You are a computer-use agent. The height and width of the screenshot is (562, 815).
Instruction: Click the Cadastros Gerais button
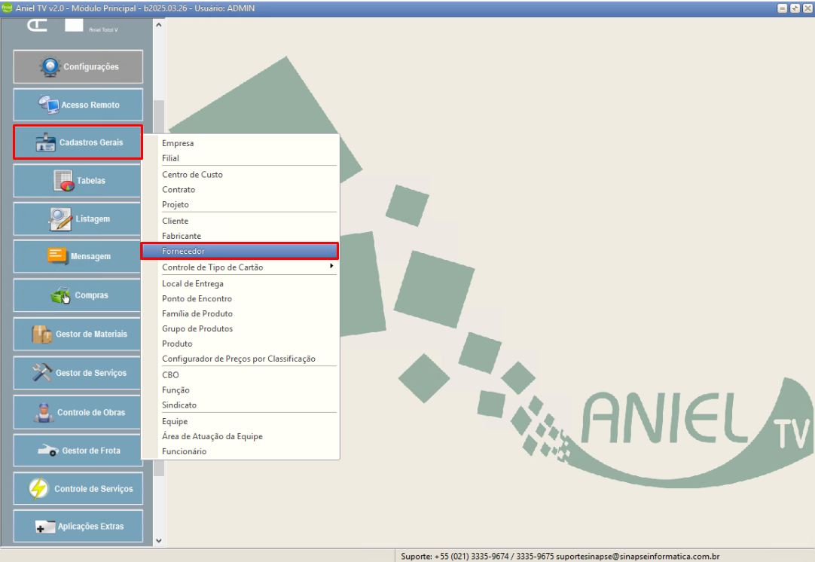[x=78, y=142]
